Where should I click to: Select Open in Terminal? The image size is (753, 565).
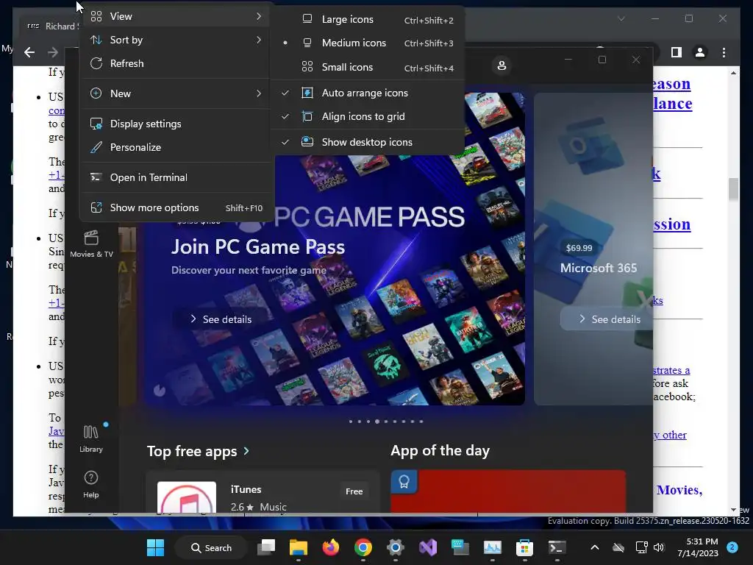(x=176, y=177)
